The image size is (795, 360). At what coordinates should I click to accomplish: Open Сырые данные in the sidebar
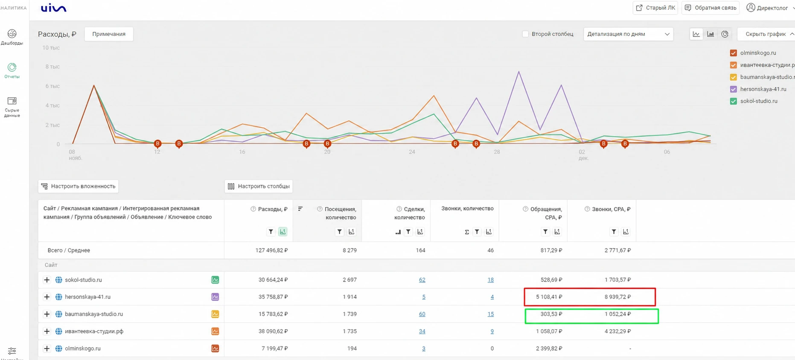(12, 107)
